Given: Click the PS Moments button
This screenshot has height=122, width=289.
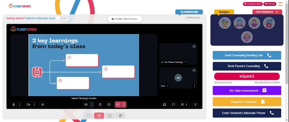Looking at the screenshot, I should point(270,4).
